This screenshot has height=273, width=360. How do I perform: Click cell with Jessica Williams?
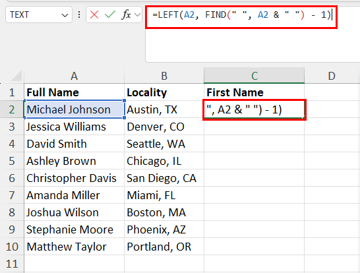74,127
